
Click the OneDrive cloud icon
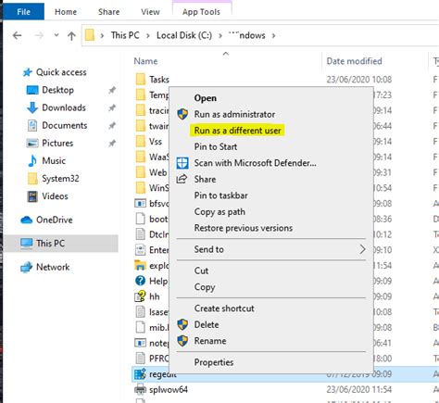pyautogui.click(x=27, y=220)
